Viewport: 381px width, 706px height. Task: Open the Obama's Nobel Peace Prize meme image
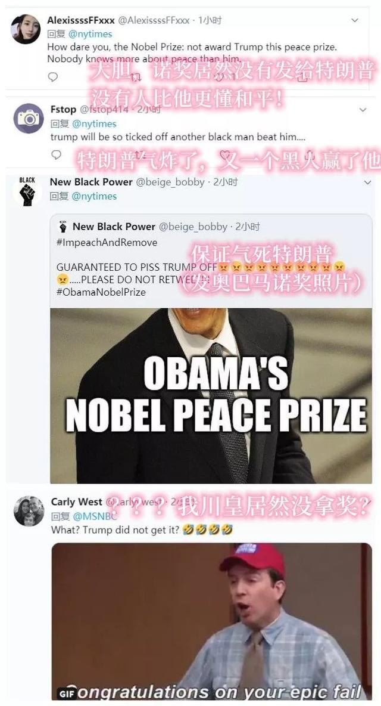pos(211,396)
